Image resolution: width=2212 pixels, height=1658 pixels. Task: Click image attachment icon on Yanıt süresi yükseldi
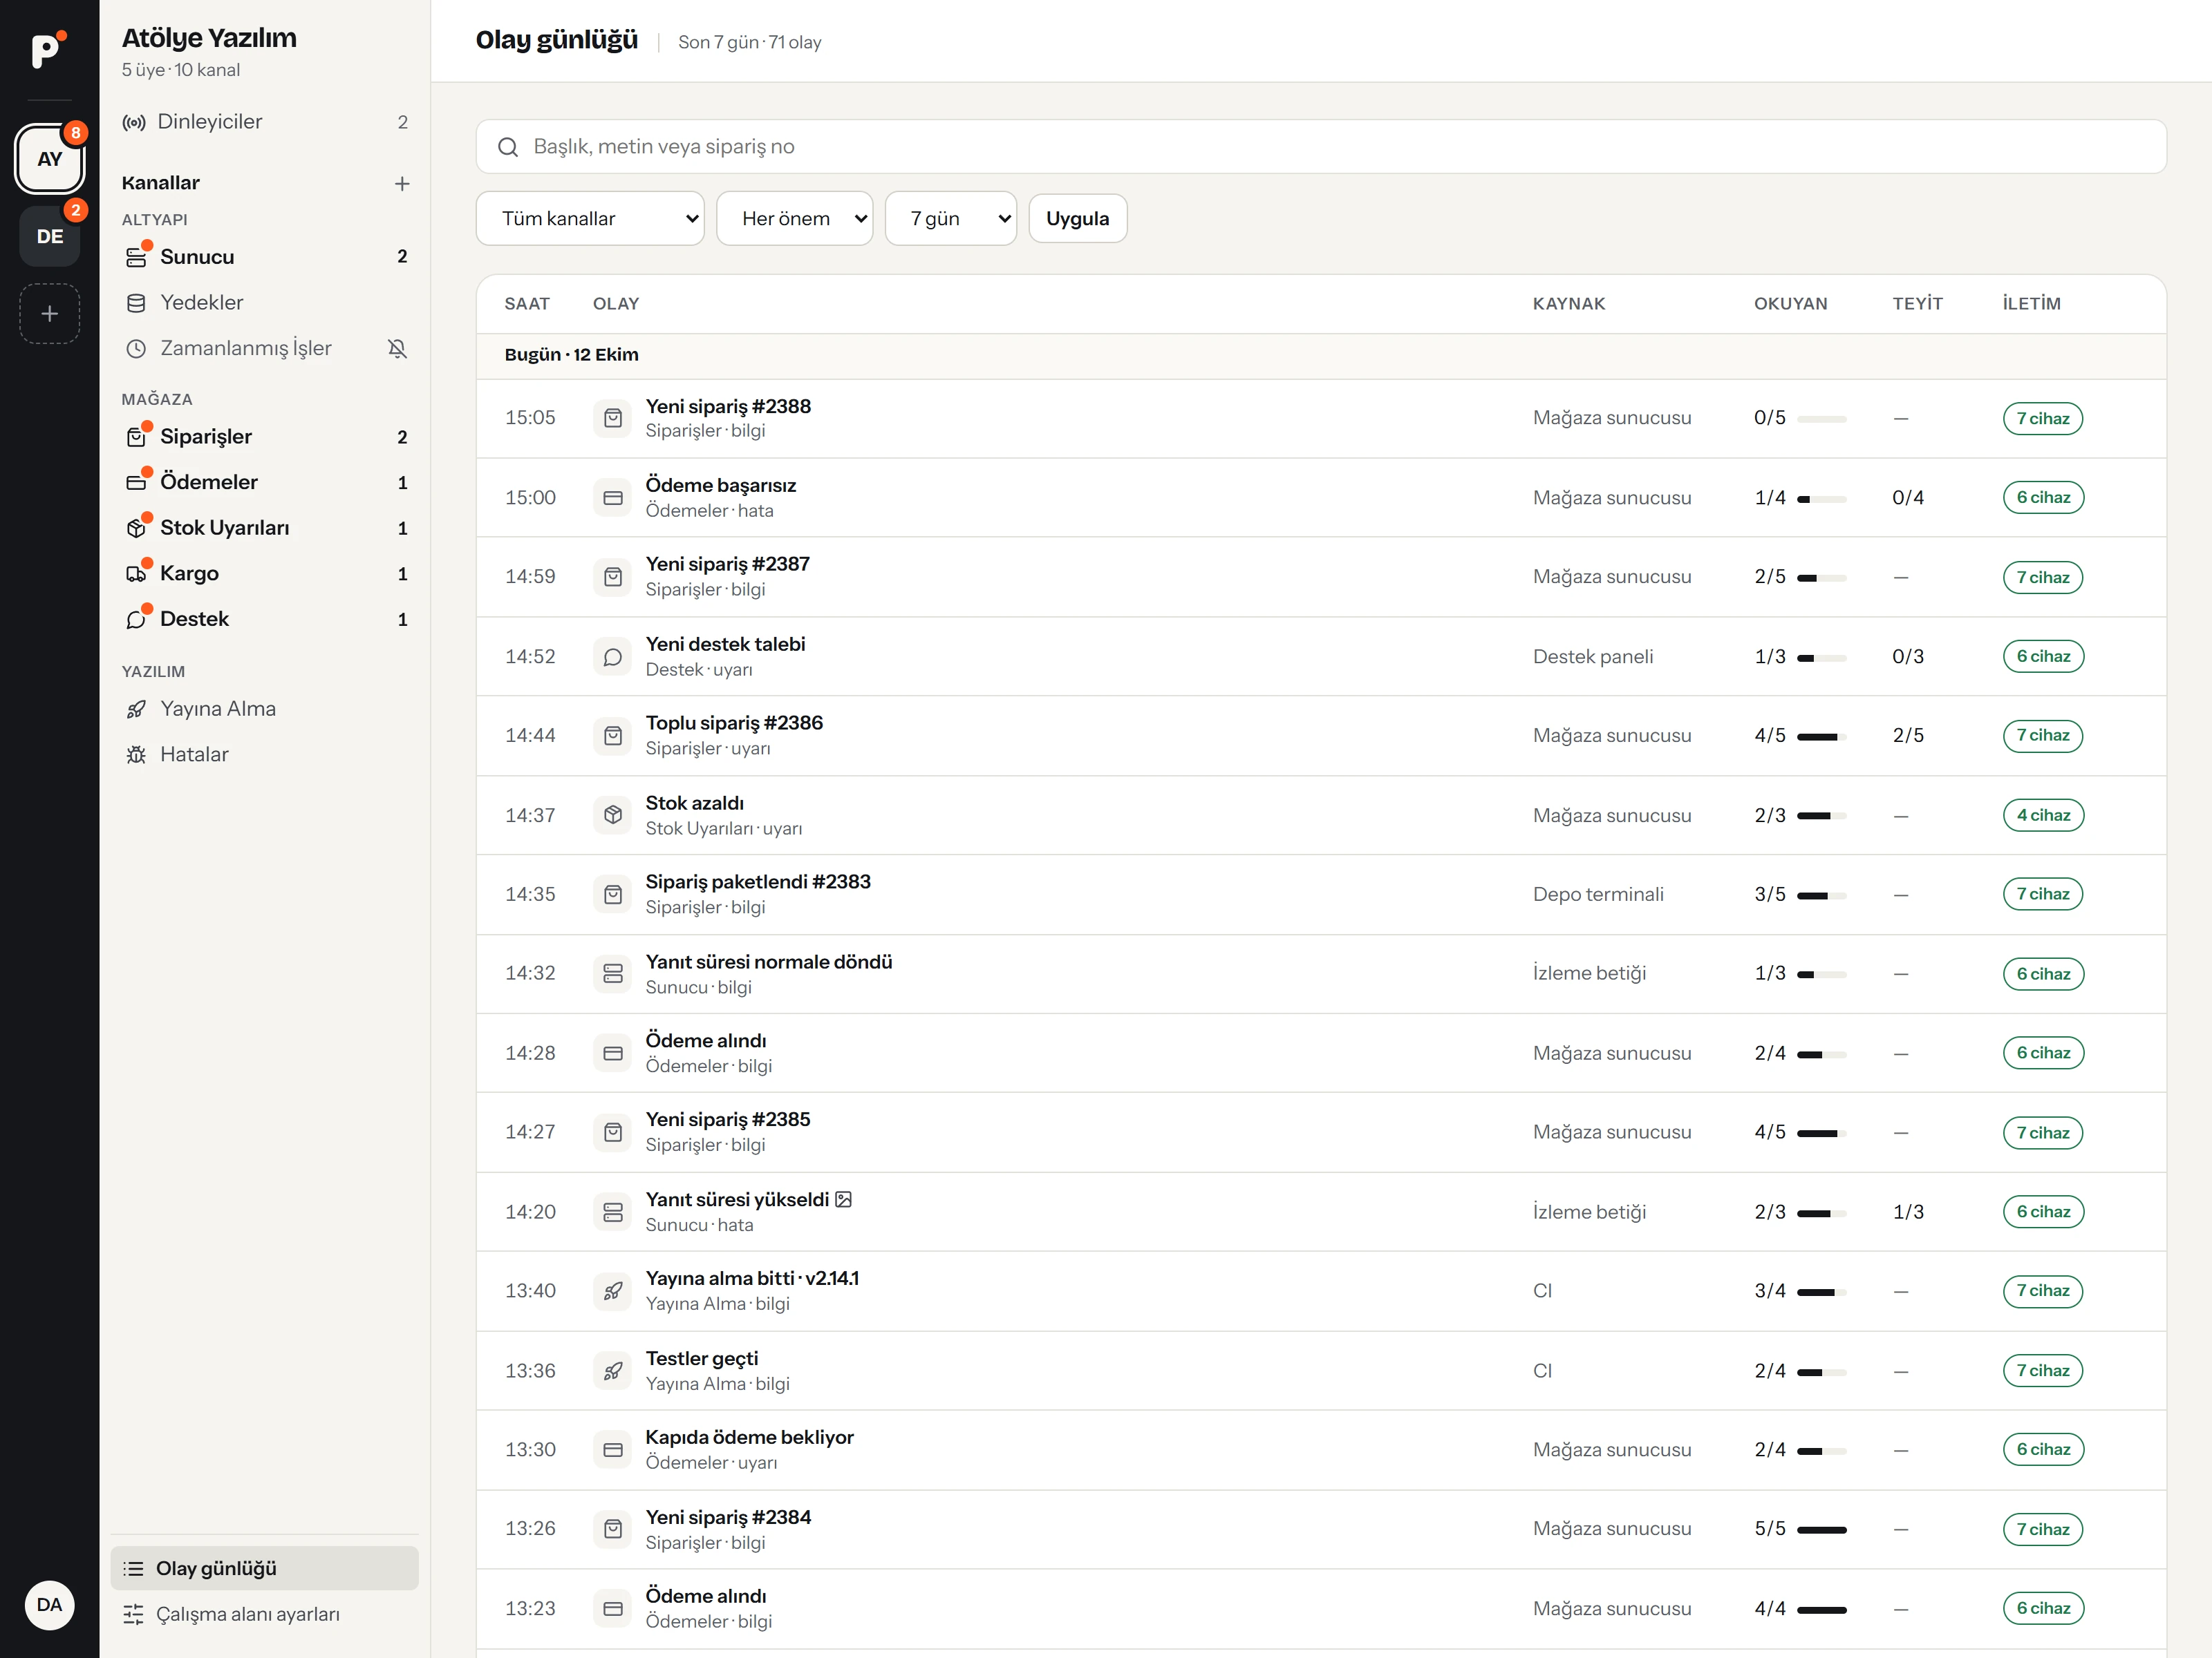[844, 1199]
